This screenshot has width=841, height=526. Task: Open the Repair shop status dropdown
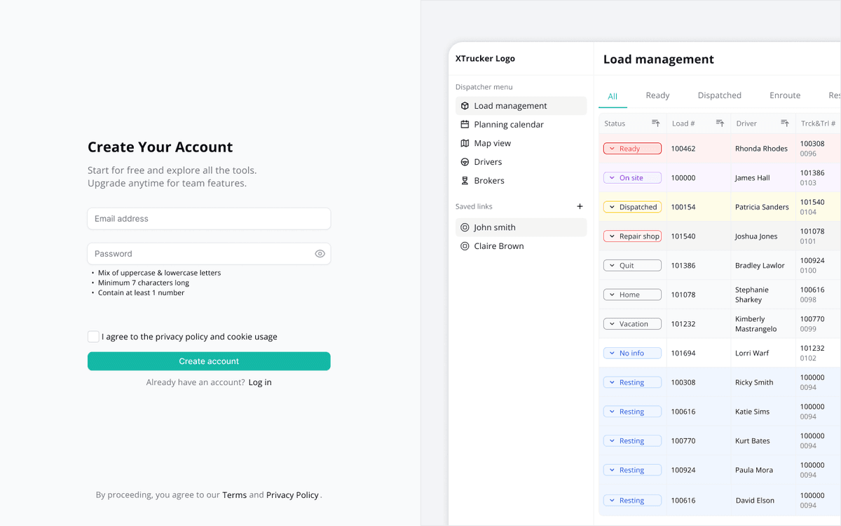[631, 236]
